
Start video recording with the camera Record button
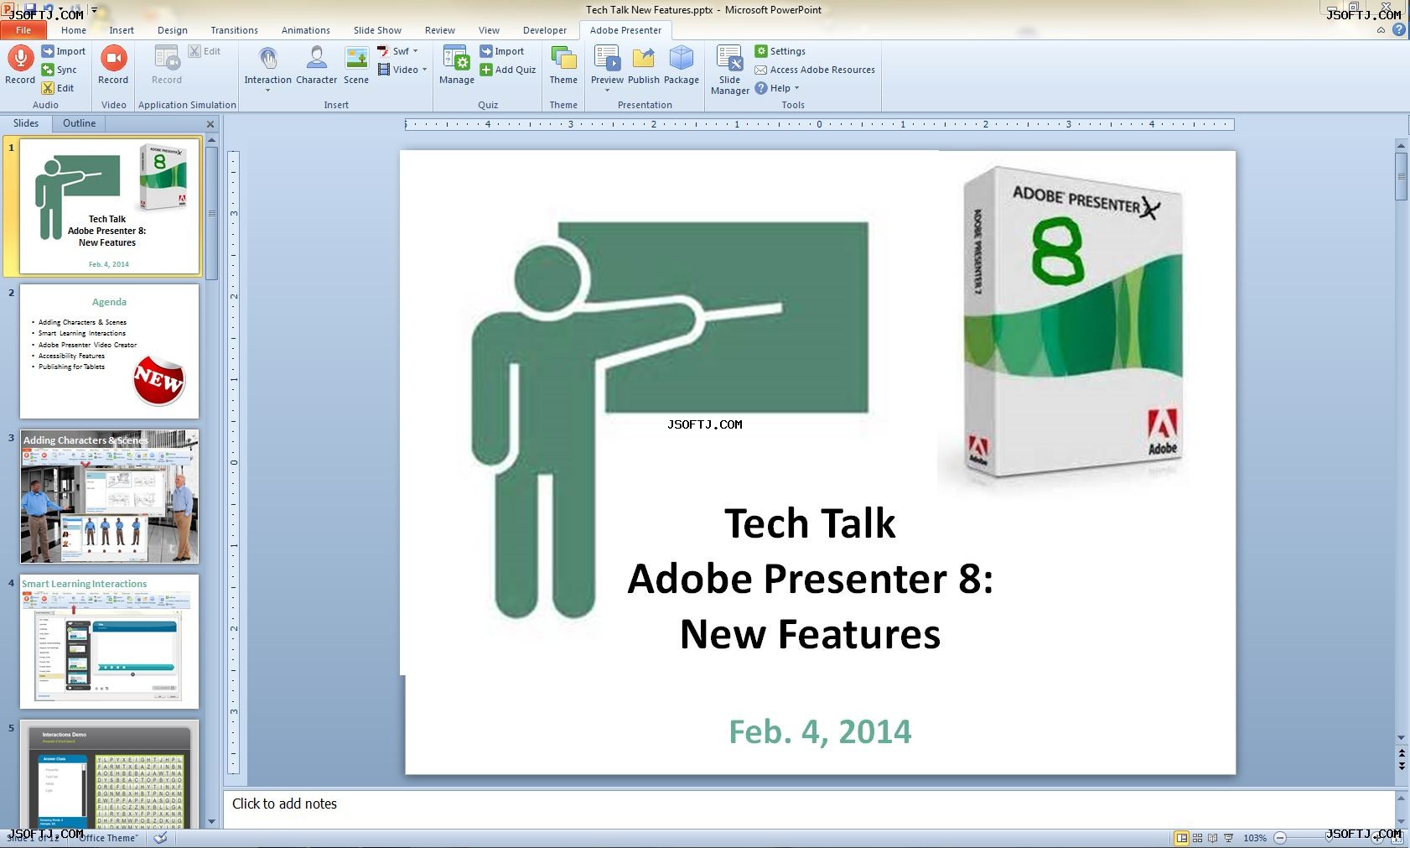point(113,65)
